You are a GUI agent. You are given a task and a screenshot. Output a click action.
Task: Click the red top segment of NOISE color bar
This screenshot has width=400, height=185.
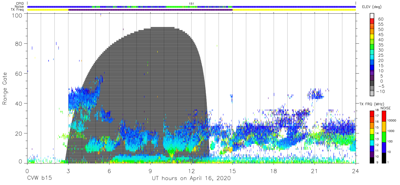pyautogui.click(x=384, y=116)
